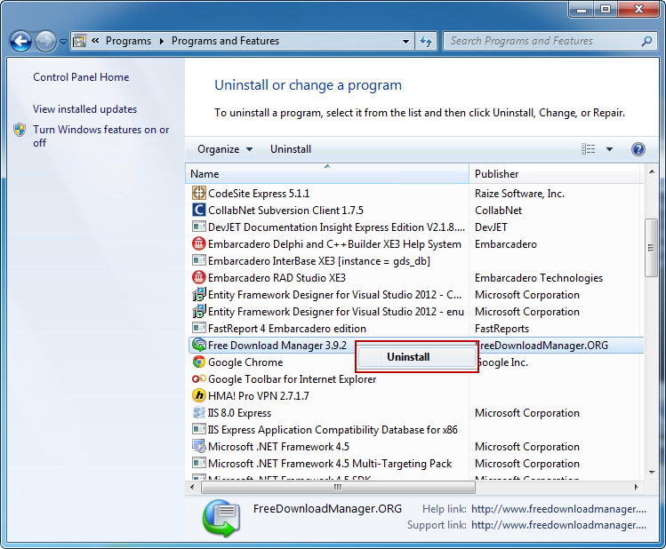Click Raize Software, Inc. publisher cell
Screen dimensions: 666x549
[519, 194]
